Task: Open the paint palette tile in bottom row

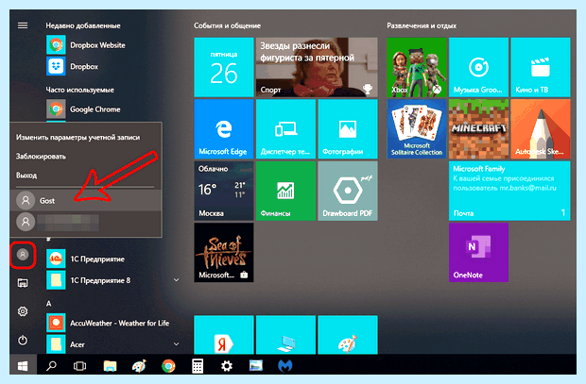Action: (348, 335)
